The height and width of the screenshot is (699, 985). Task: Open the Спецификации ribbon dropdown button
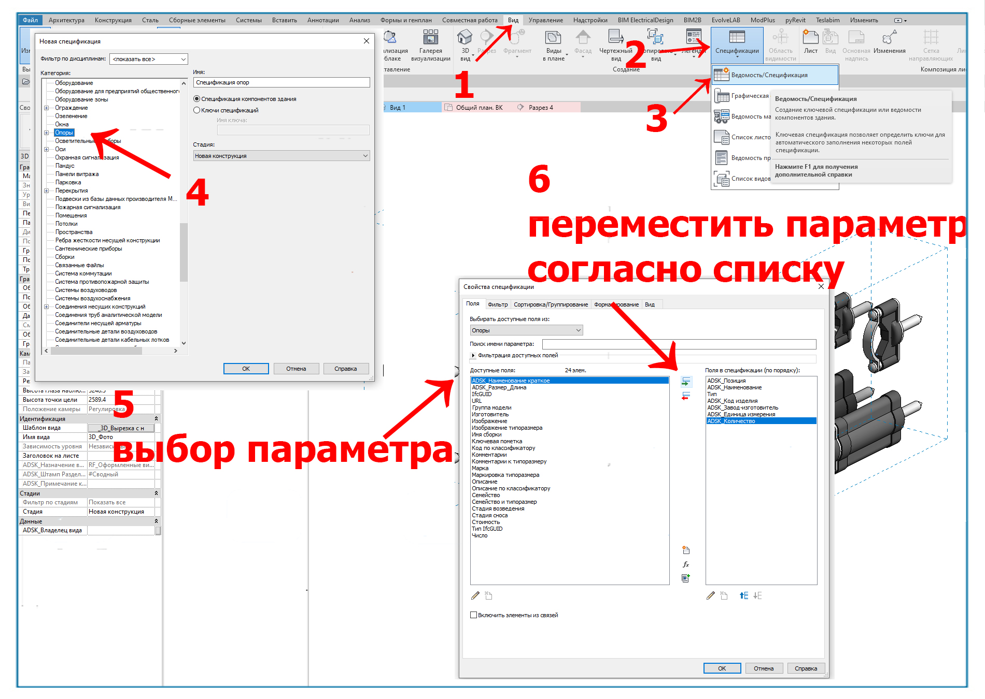coord(737,45)
